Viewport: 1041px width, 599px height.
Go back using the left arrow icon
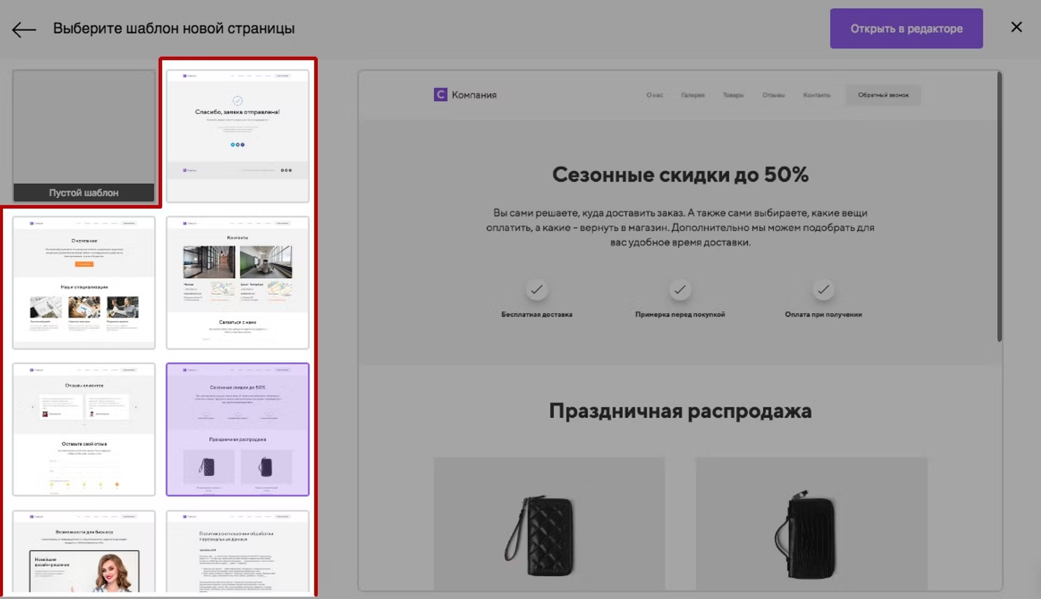(x=24, y=29)
